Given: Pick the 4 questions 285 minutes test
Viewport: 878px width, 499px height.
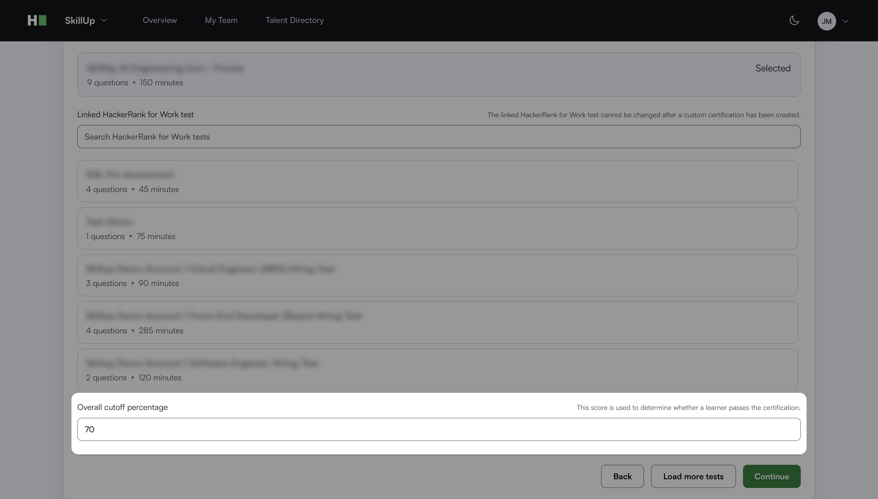Looking at the screenshot, I should click(x=437, y=323).
